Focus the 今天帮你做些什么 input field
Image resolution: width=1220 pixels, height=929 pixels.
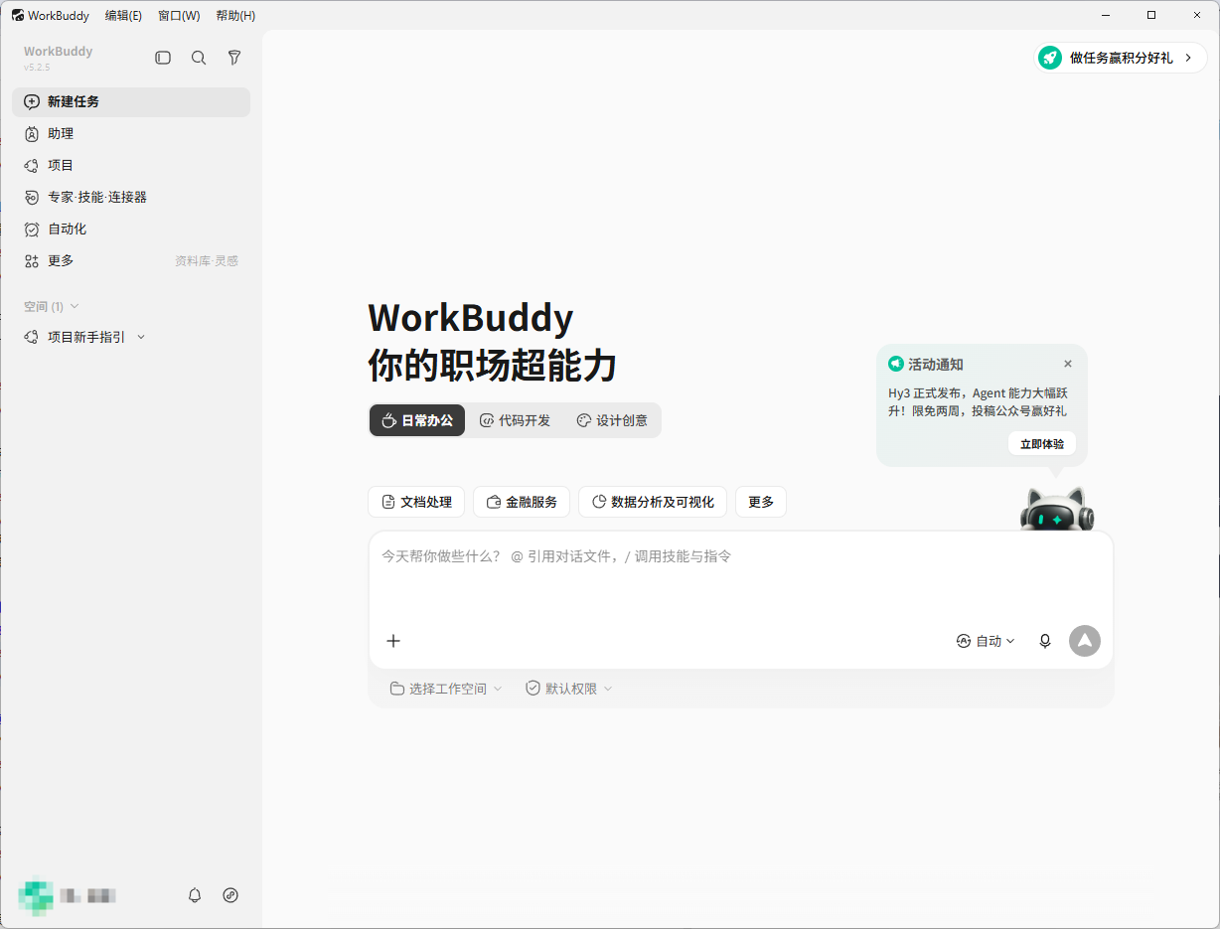(740, 576)
